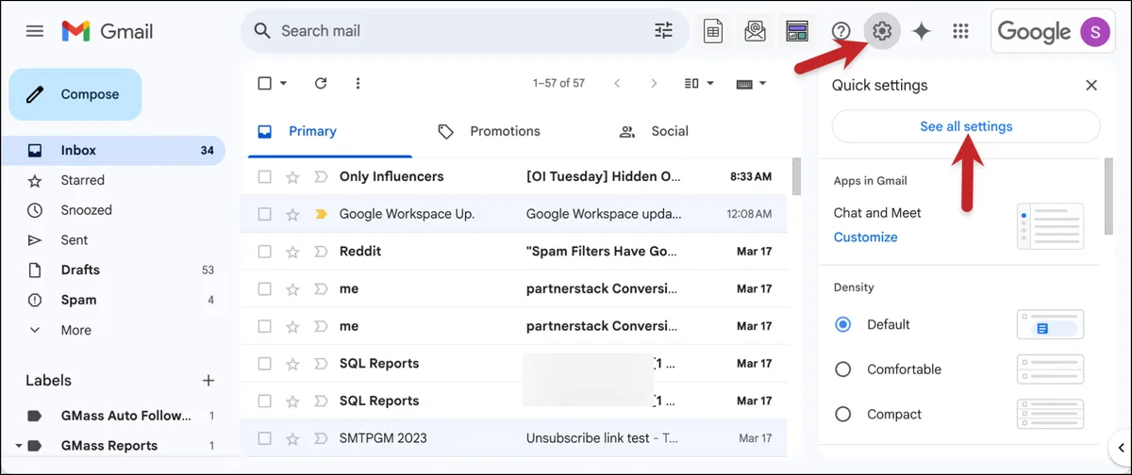Open the envelope extension icon in header

(x=756, y=31)
